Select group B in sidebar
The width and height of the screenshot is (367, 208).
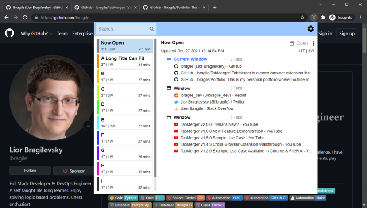tap(125, 76)
